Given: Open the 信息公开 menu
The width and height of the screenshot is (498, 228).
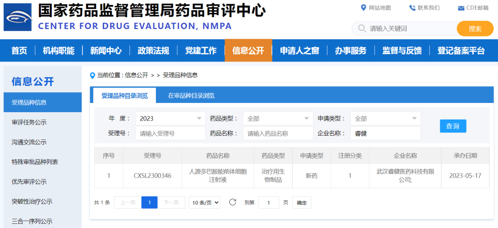Looking at the screenshot, I should 249,50.
